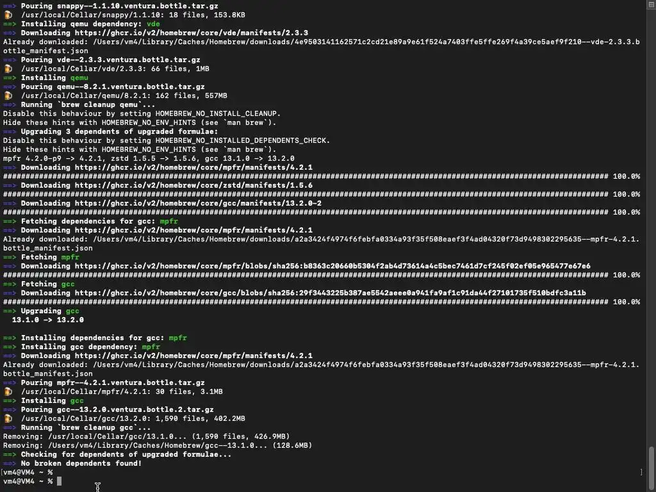Click the arrow before 'Upgrading gcc'

pyautogui.click(x=10, y=311)
